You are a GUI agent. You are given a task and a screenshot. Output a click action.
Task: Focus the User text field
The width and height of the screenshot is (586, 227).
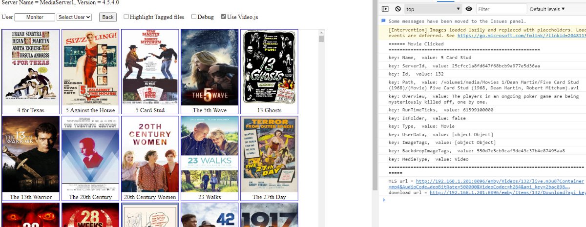(x=35, y=17)
